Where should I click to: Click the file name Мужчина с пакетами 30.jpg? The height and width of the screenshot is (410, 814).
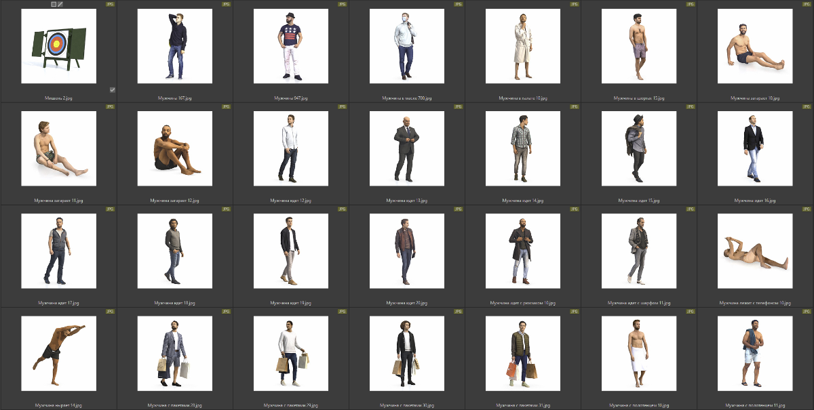[406, 405]
